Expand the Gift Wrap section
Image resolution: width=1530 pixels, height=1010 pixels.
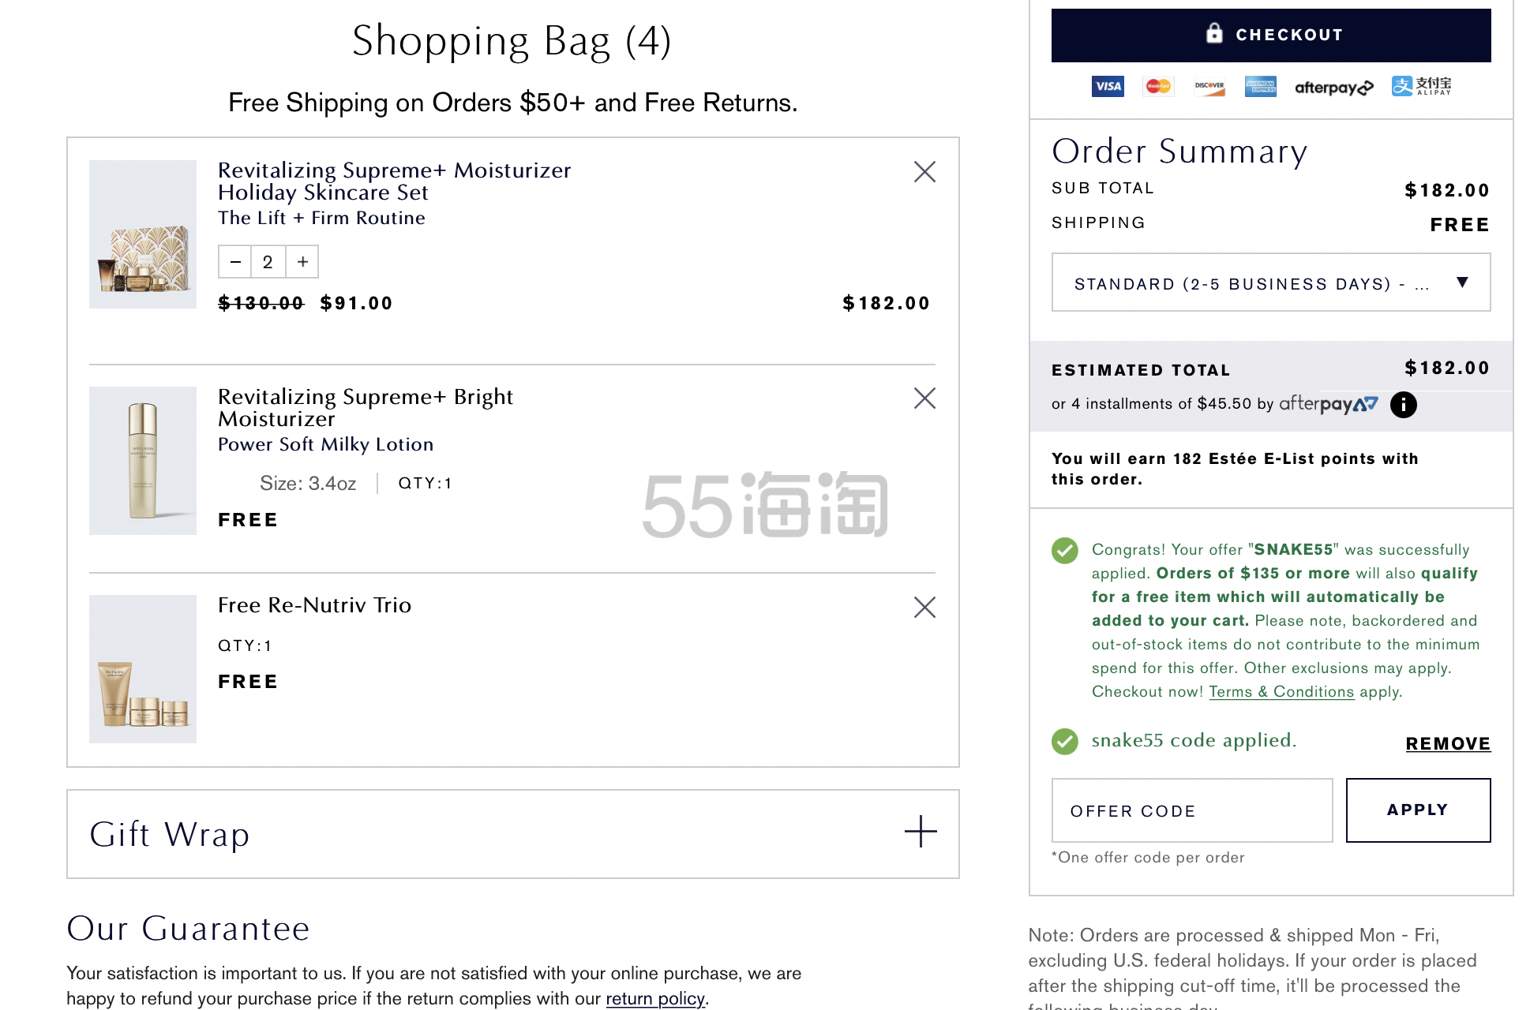tap(921, 832)
